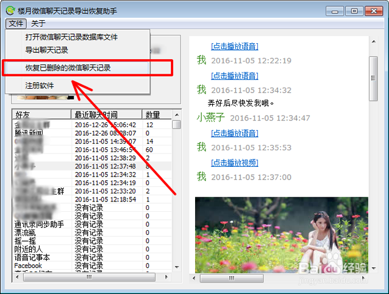389x294 pixels.
Task: Sort by 最近聊天时间 column header
Action: coord(107,114)
